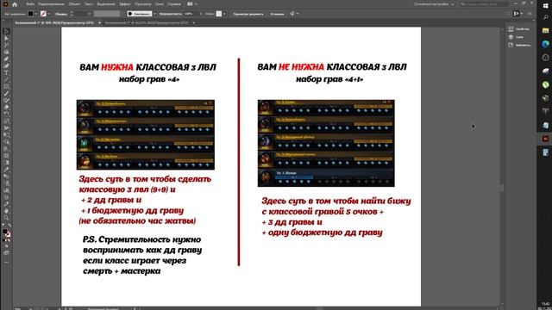Click the Windows taskbar search icon

545,17
